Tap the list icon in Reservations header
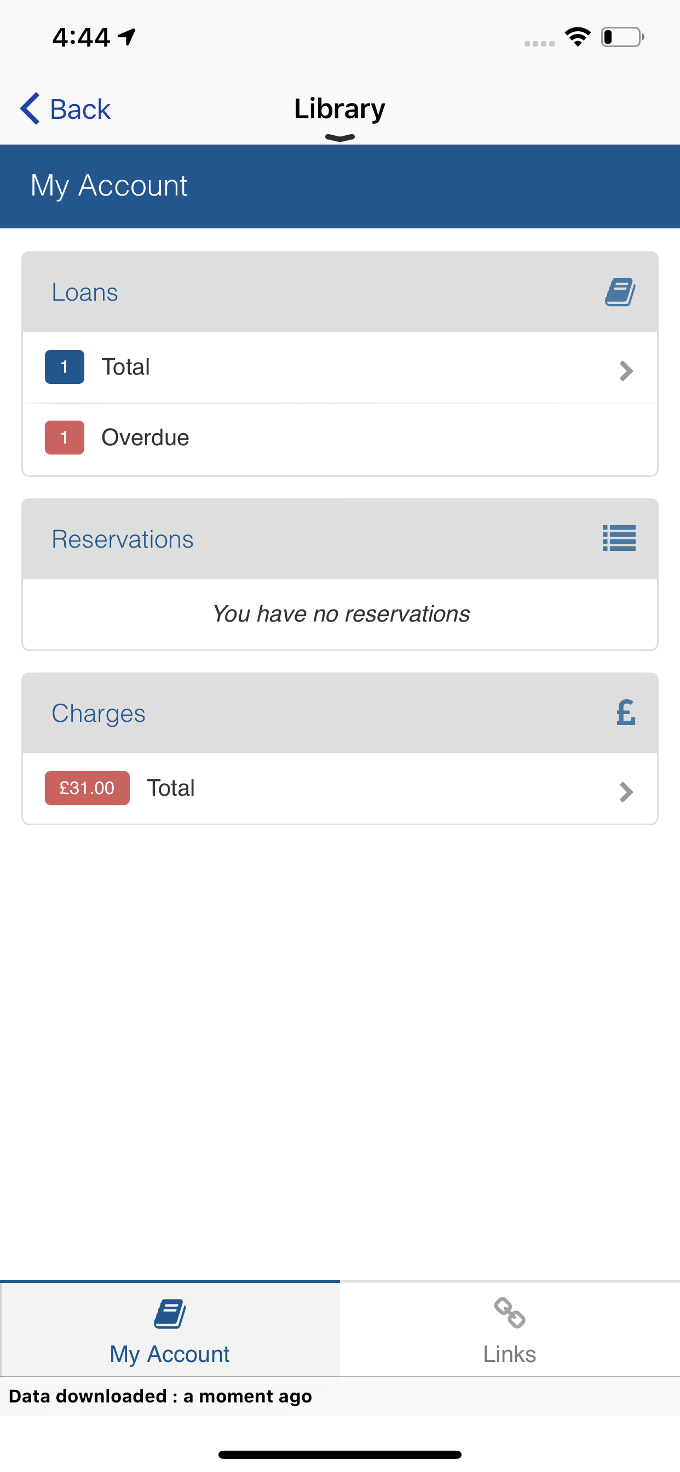Viewport: 680px width, 1472px height. [x=619, y=538]
